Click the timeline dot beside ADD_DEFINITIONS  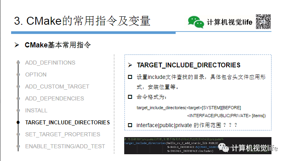[18, 63]
